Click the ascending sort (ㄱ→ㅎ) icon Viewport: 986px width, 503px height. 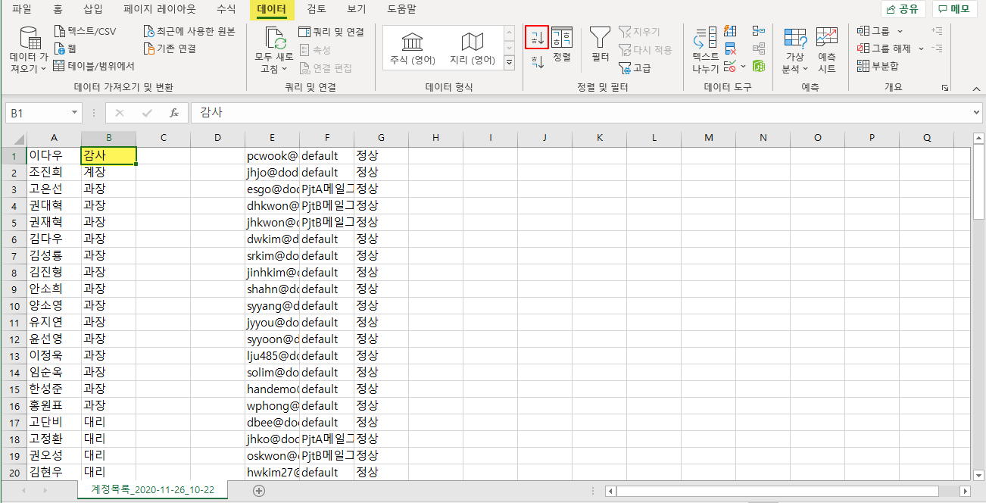537,36
